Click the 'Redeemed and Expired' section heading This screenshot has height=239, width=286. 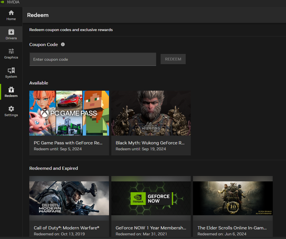pos(54,168)
